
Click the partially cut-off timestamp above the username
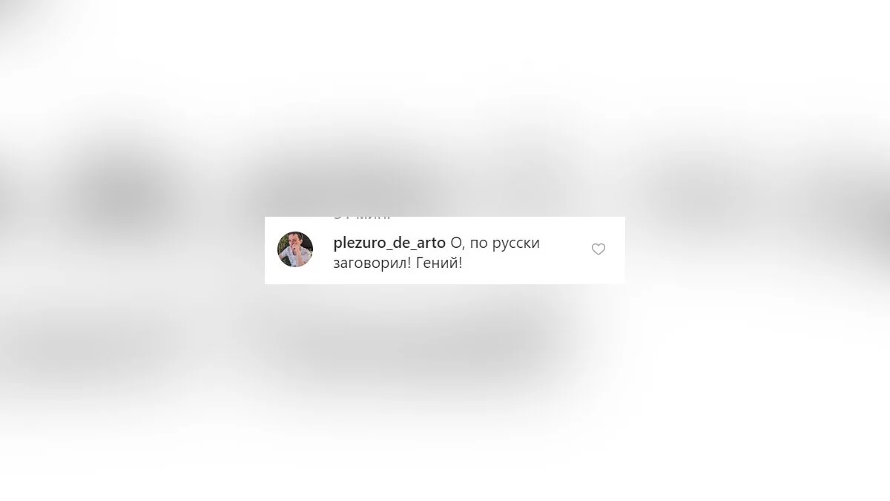[362, 217]
